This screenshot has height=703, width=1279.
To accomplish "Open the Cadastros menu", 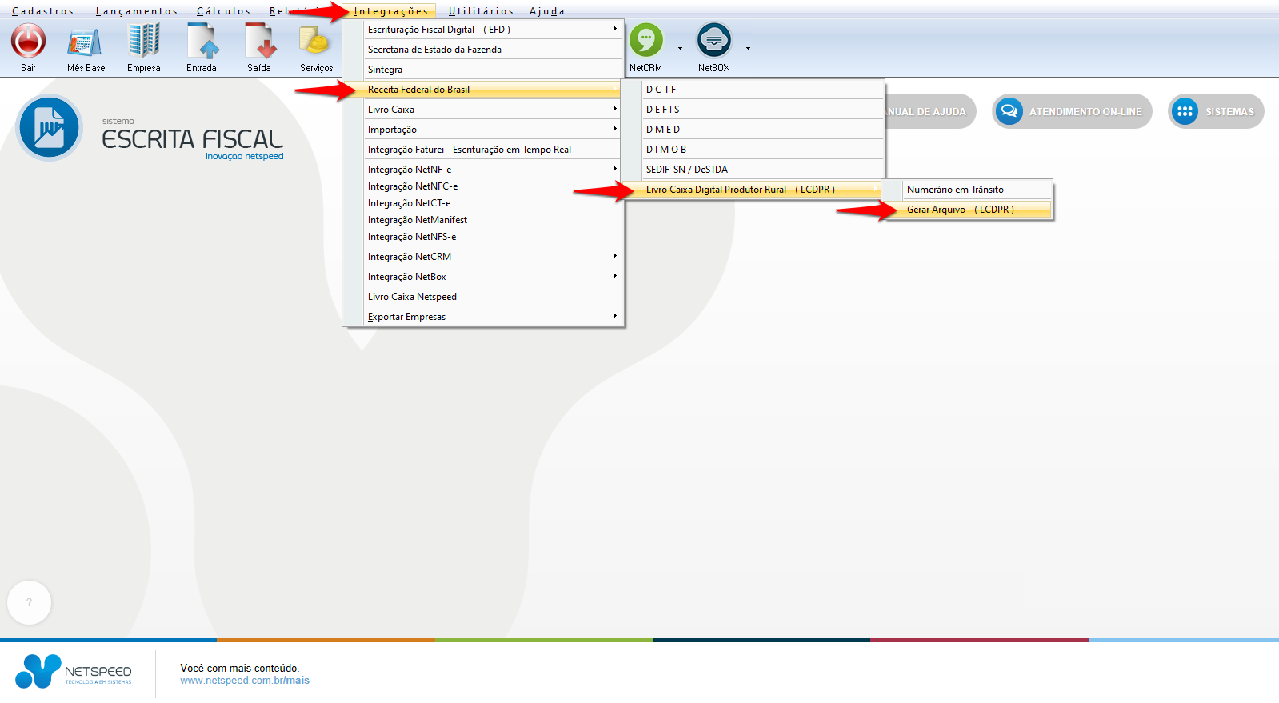I will tap(43, 11).
